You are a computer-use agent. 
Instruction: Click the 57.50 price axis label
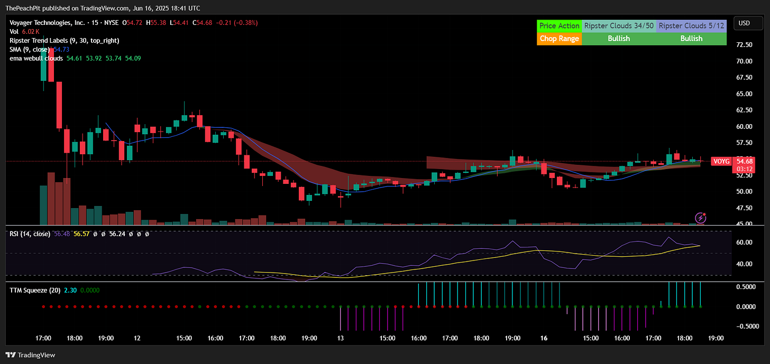coord(744,143)
